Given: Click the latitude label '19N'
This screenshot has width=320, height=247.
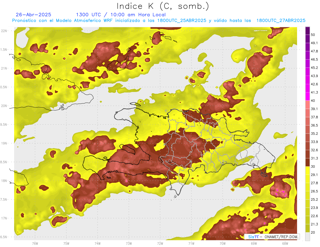Looking at the screenshot, I should click(x=4, y=143).
